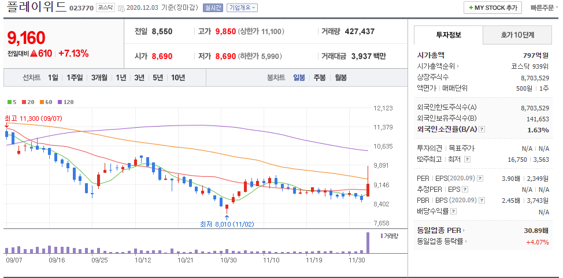Switch to the 호가10단계 tab
The image size is (563, 278).
click(x=517, y=35)
